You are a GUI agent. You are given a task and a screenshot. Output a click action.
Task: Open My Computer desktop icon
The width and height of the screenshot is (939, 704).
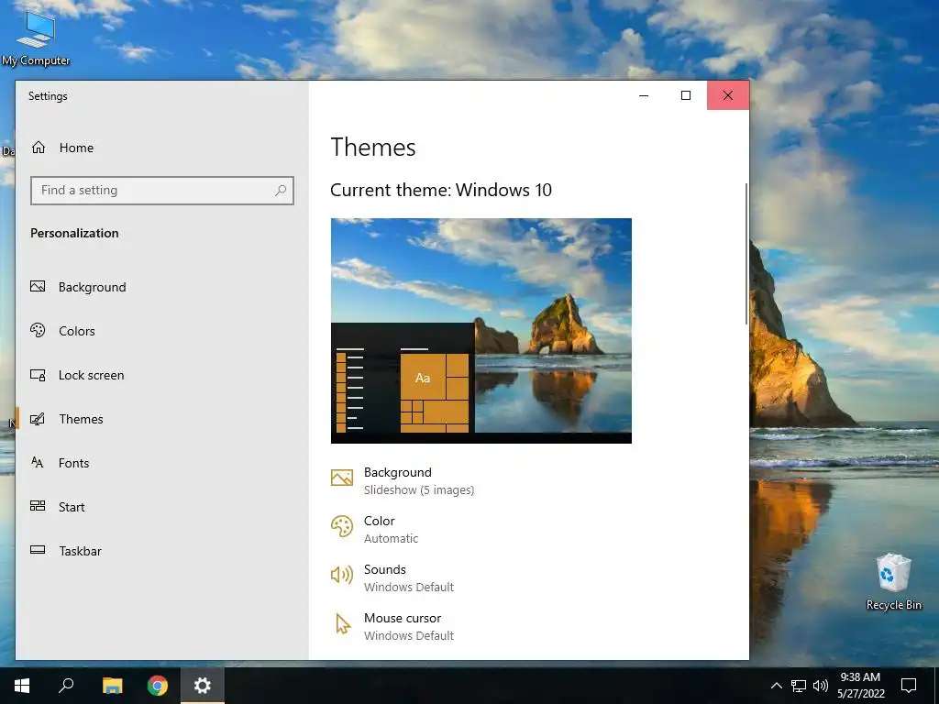[36, 37]
